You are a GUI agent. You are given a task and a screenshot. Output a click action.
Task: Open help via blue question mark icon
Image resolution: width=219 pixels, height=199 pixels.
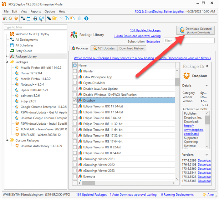tap(86, 18)
